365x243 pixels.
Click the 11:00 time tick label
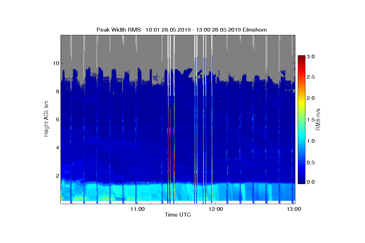tap(137, 209)
